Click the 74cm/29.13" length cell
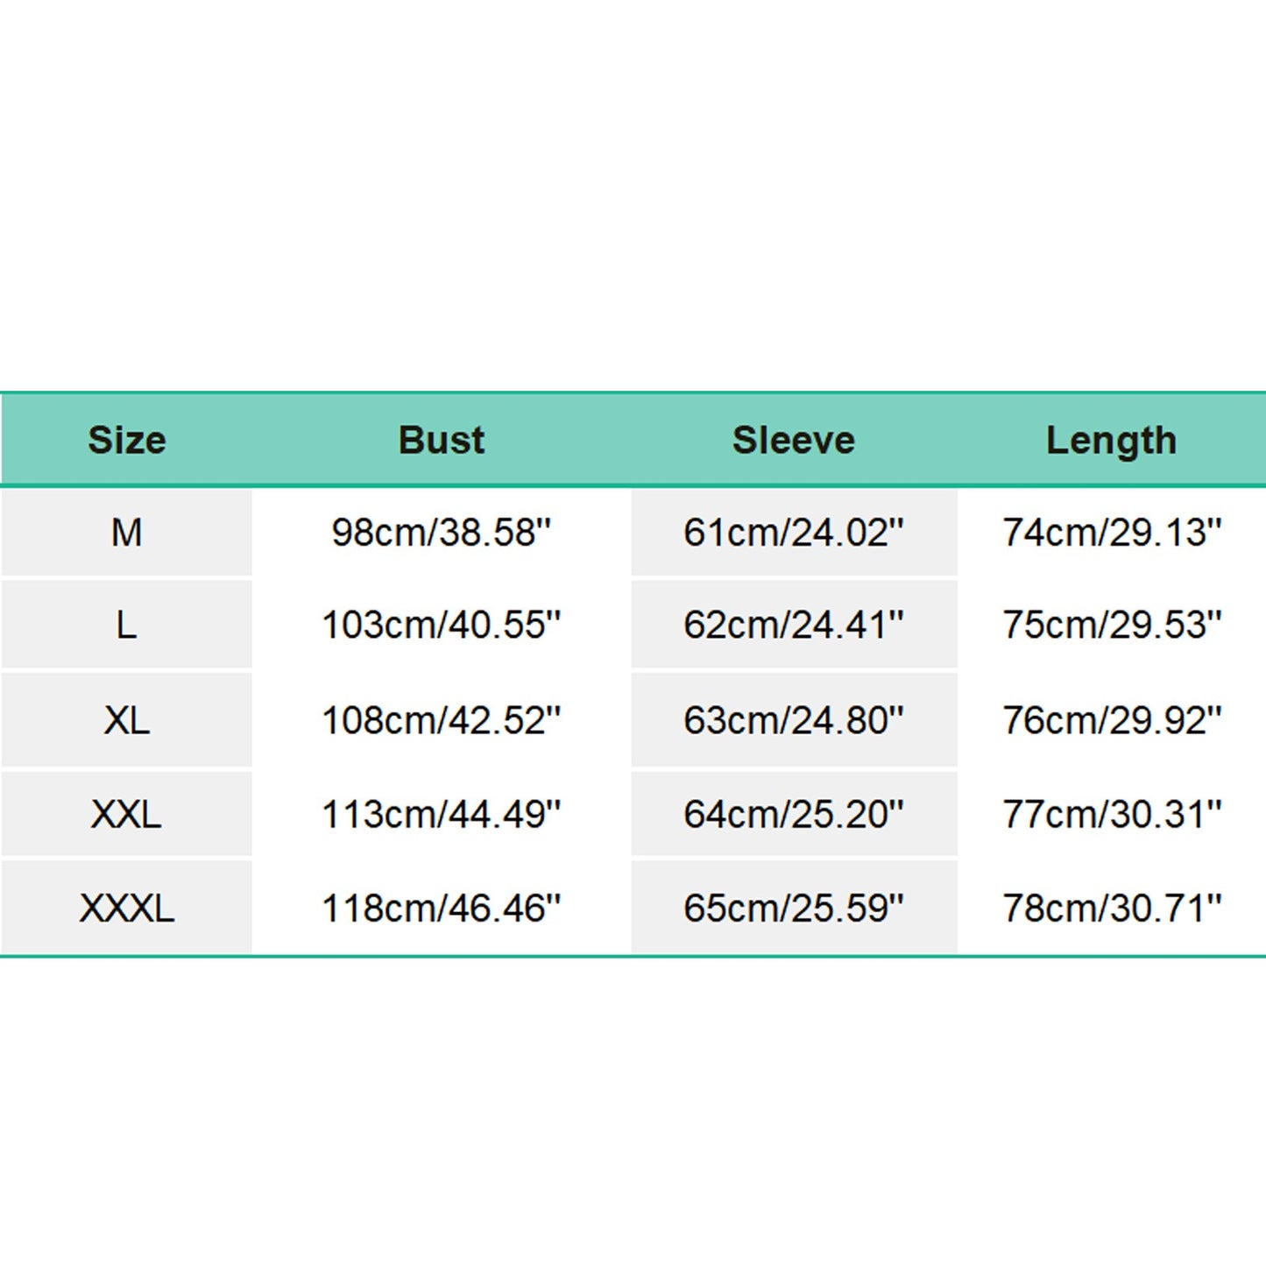Viewport: 1266px width, 1266px height. coord(1111,533)
